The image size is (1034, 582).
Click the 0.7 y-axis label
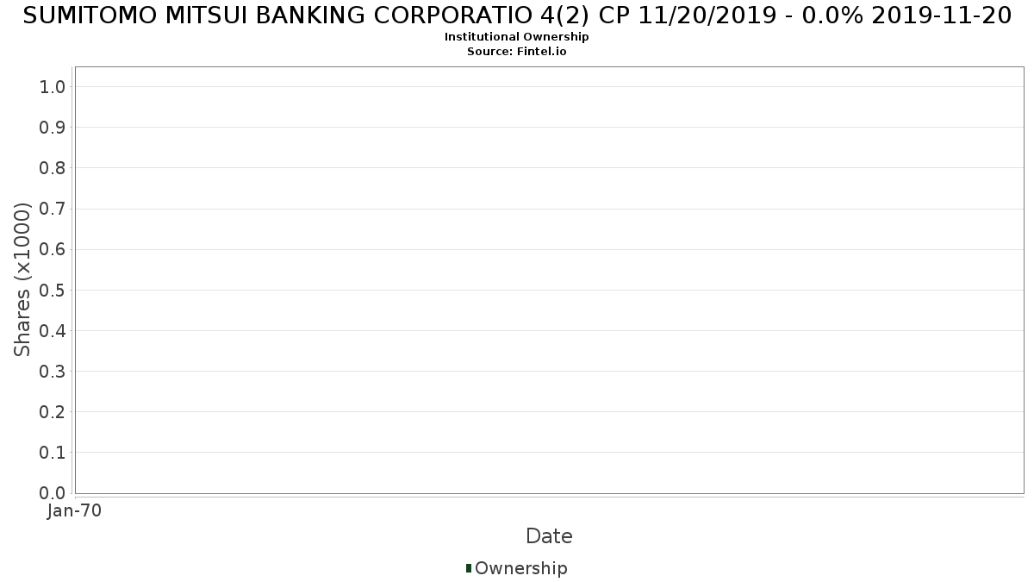tap(53, 209)
